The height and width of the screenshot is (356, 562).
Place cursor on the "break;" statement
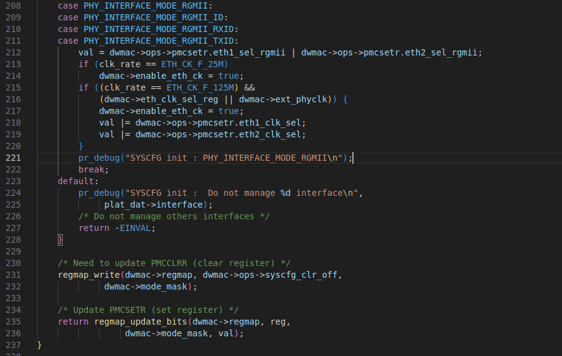tap(93, 169)
